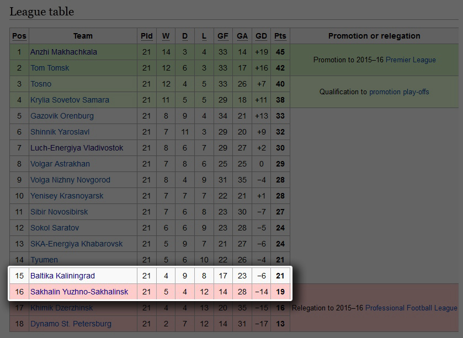The image size is (463, 338).
Task: Open Krylia Sovetov Samara link
Action: (x=70, y=100)
